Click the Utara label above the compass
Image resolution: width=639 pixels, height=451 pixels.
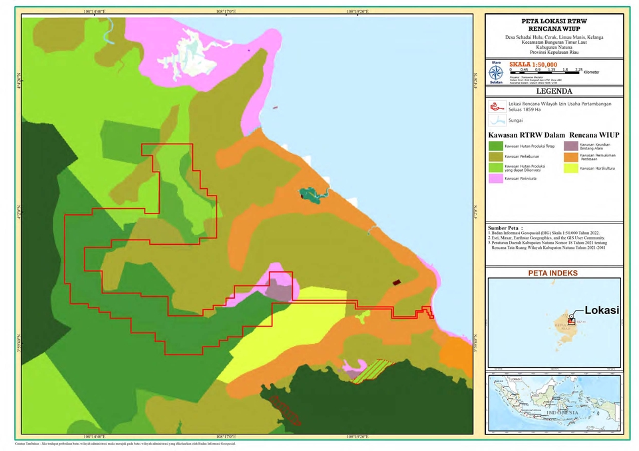495,63
